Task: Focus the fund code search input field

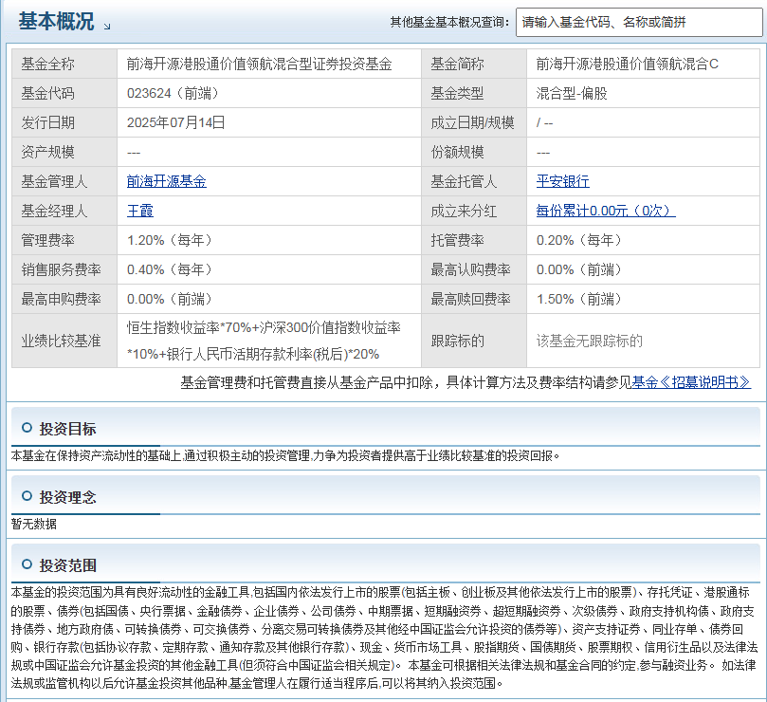Action: pyautogui.click(x=639, y=22)
